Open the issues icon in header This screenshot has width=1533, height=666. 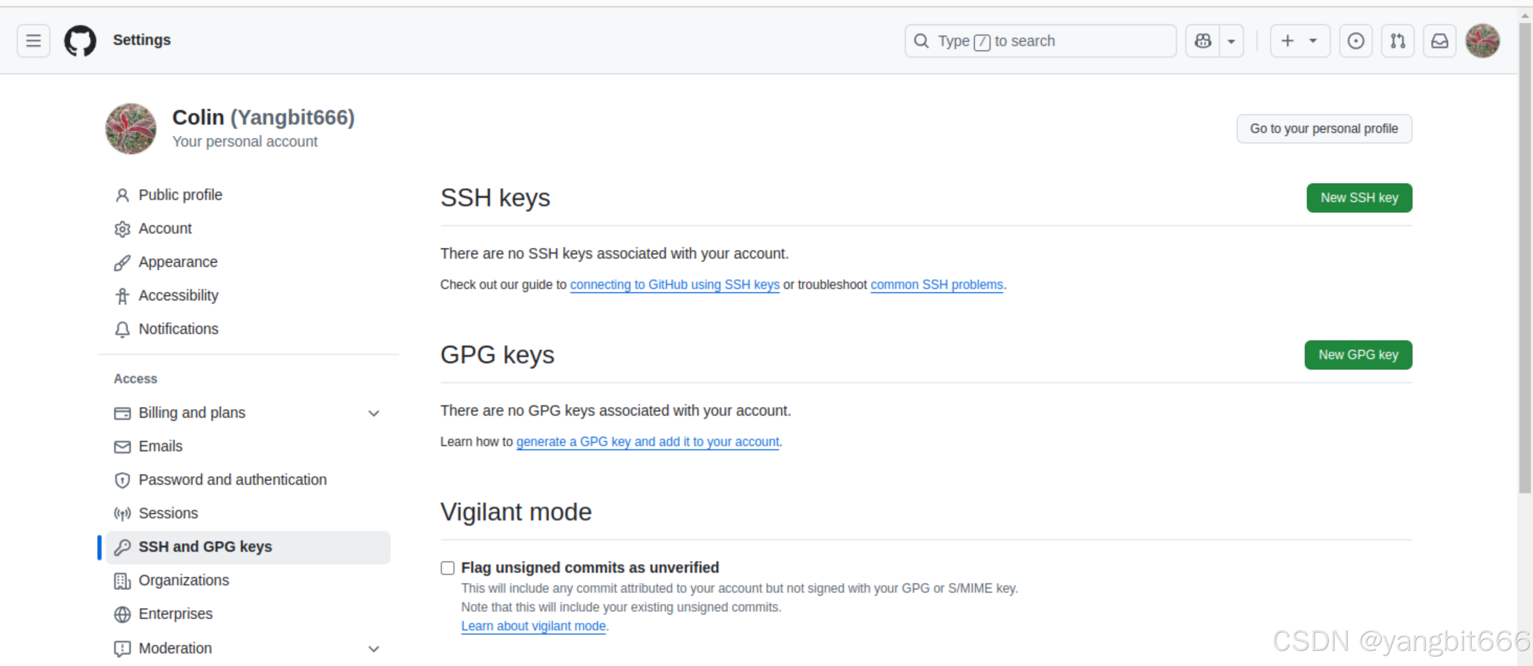coord(1355,40)
